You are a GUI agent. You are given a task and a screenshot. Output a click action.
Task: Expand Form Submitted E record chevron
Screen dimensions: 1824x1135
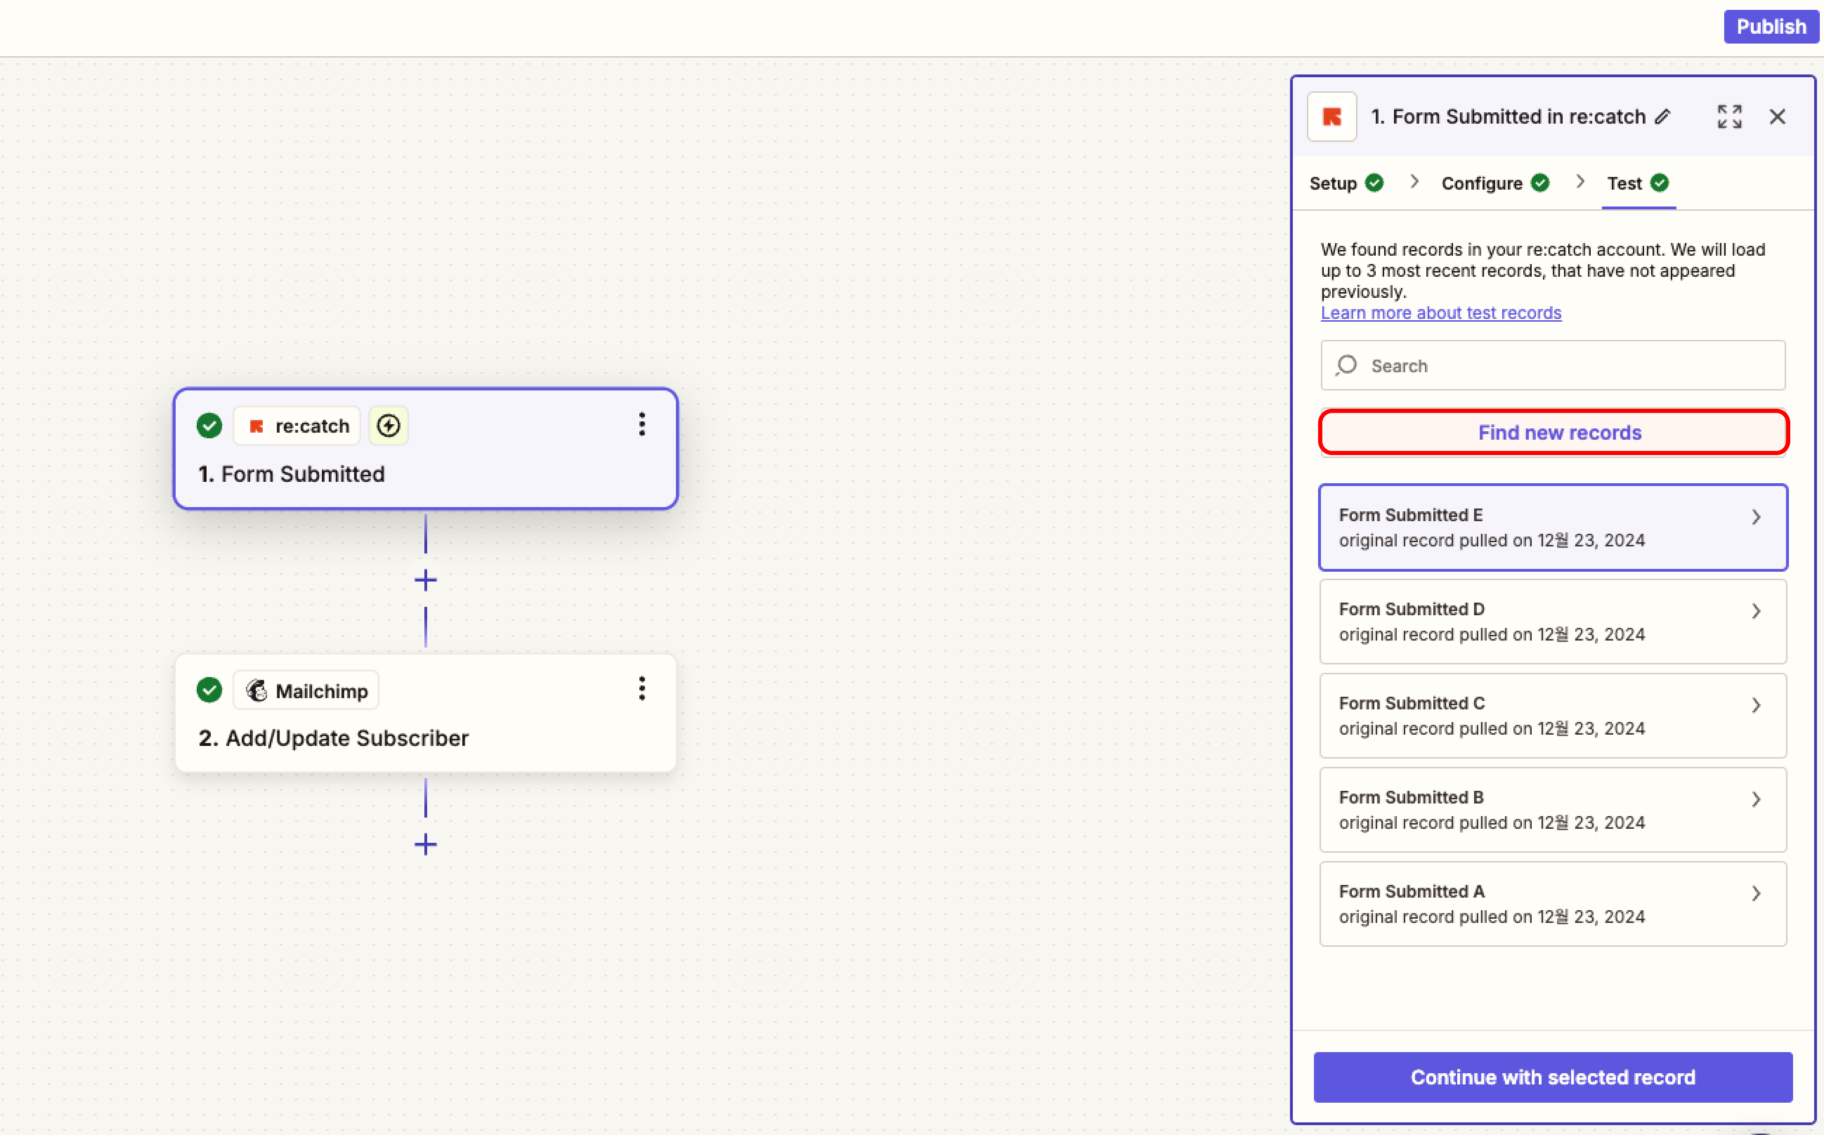pyautogui.click(x=1756, y=517)
